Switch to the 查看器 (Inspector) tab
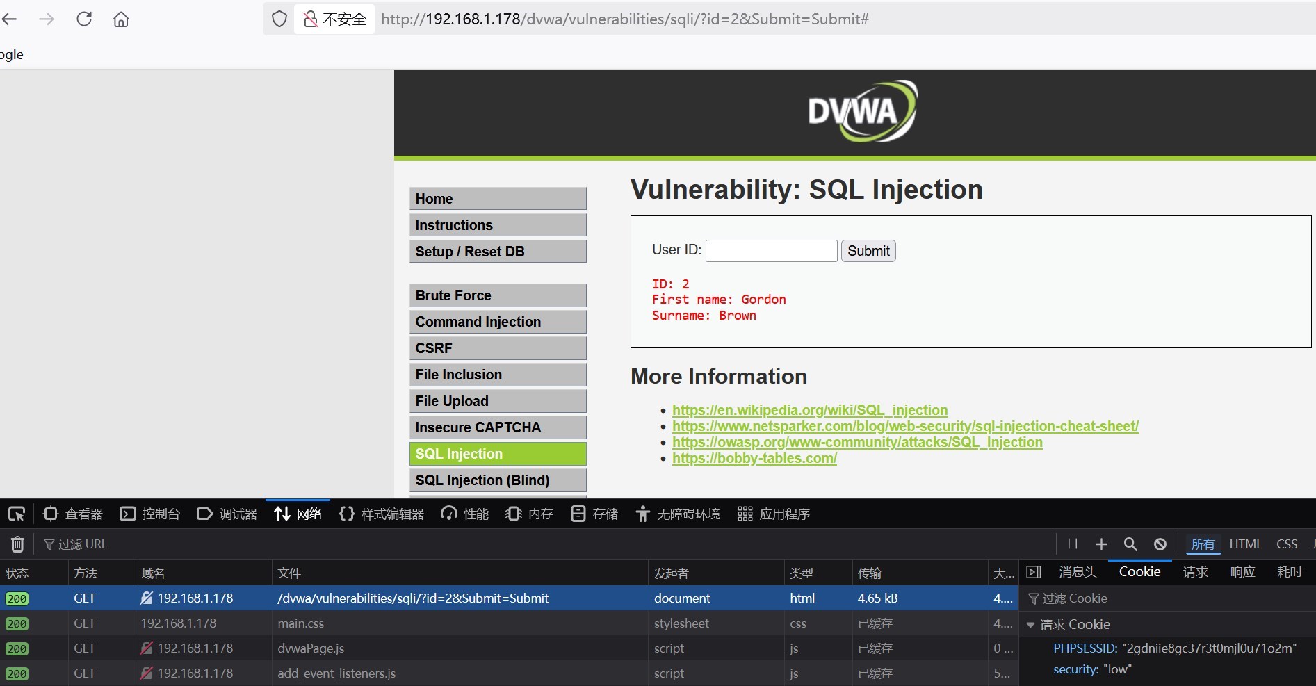 (73, 514)
